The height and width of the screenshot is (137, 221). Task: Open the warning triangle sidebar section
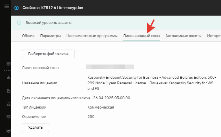tap(8, 77)
